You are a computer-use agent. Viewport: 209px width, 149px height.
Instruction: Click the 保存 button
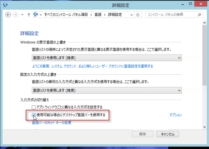(x=142, y=134)
